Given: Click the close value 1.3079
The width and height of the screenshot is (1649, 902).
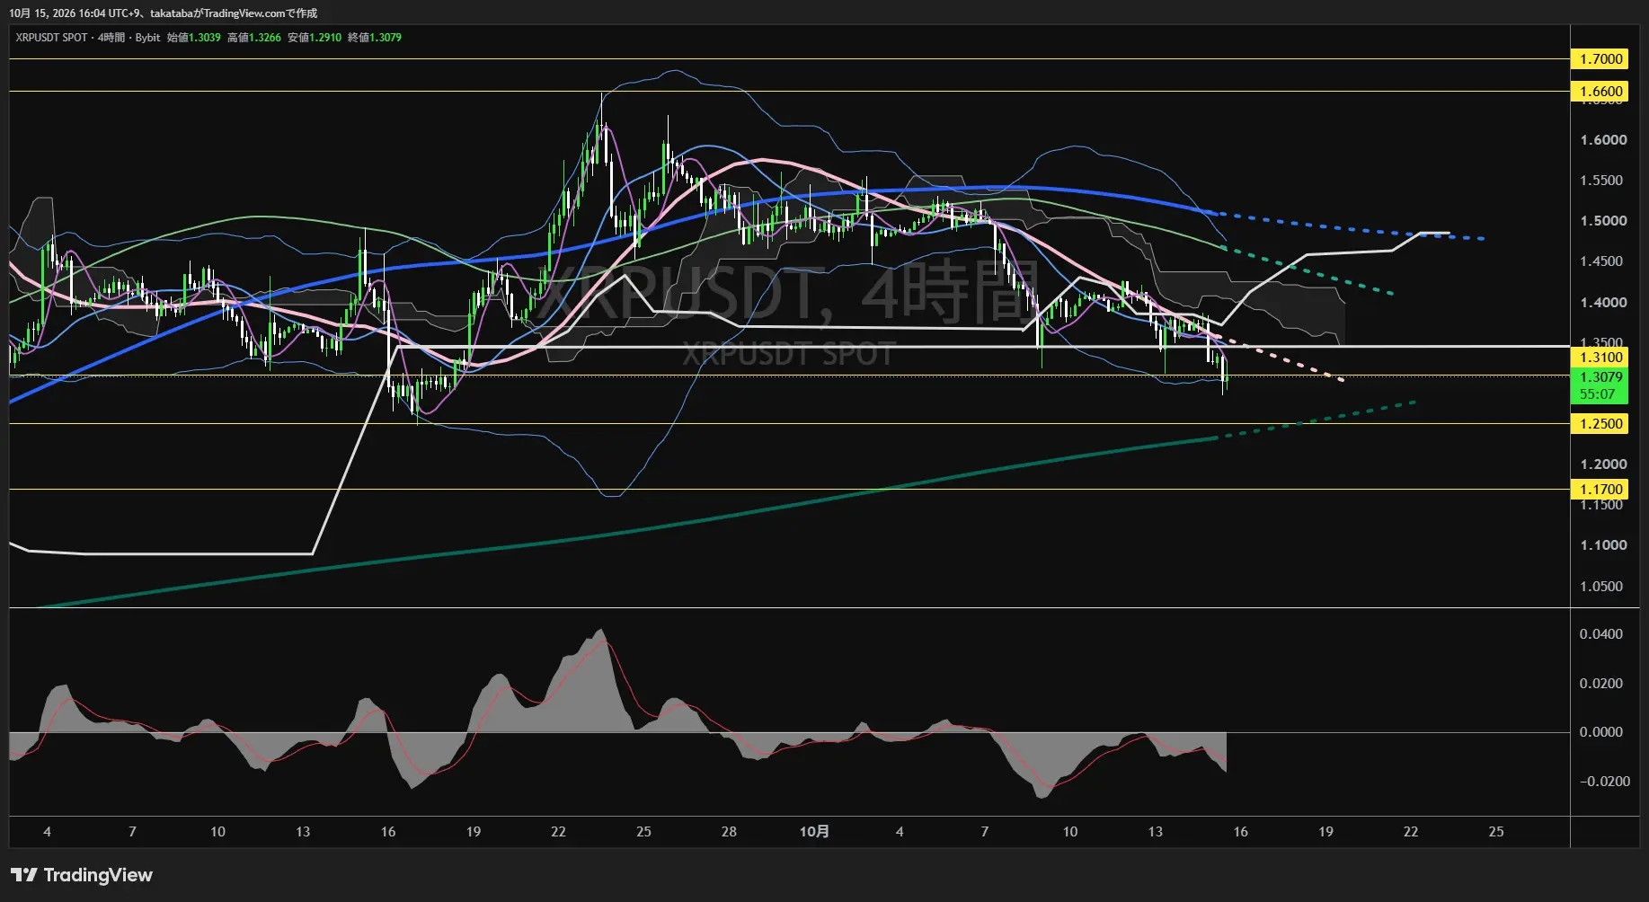Looking at the screenshot, I should click(386, 38).
